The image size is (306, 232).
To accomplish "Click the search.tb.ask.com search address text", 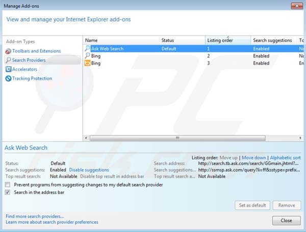I will [248, 163].
